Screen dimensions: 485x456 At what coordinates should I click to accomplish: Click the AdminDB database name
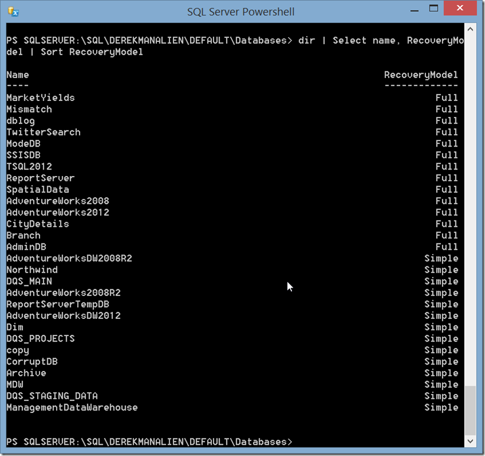(x=27, y=247)
